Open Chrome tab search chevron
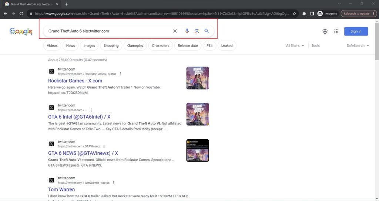This screenshot has width=379, height=201. click(339, 4)
